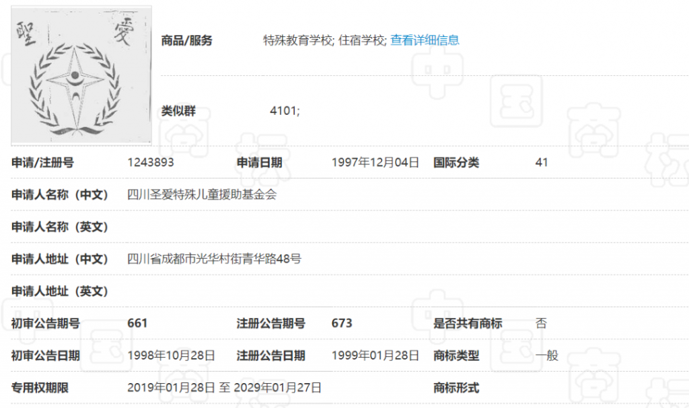Click similar group value 4101;

pyautogui.click(x=285, y=111)
